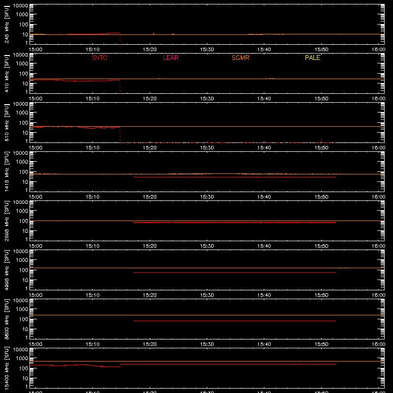Image resolution: width=393 pixels, height=393 pixels.
Task: Select the 2695 MHz [SFU] axis title
Action: point(7,221)
